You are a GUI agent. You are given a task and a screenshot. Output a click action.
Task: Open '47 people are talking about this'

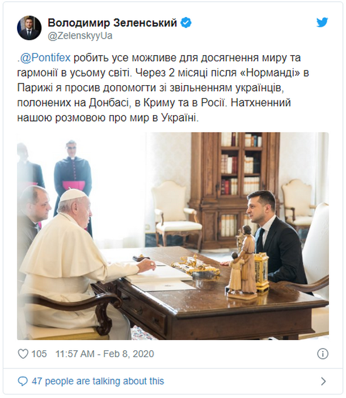98,381
